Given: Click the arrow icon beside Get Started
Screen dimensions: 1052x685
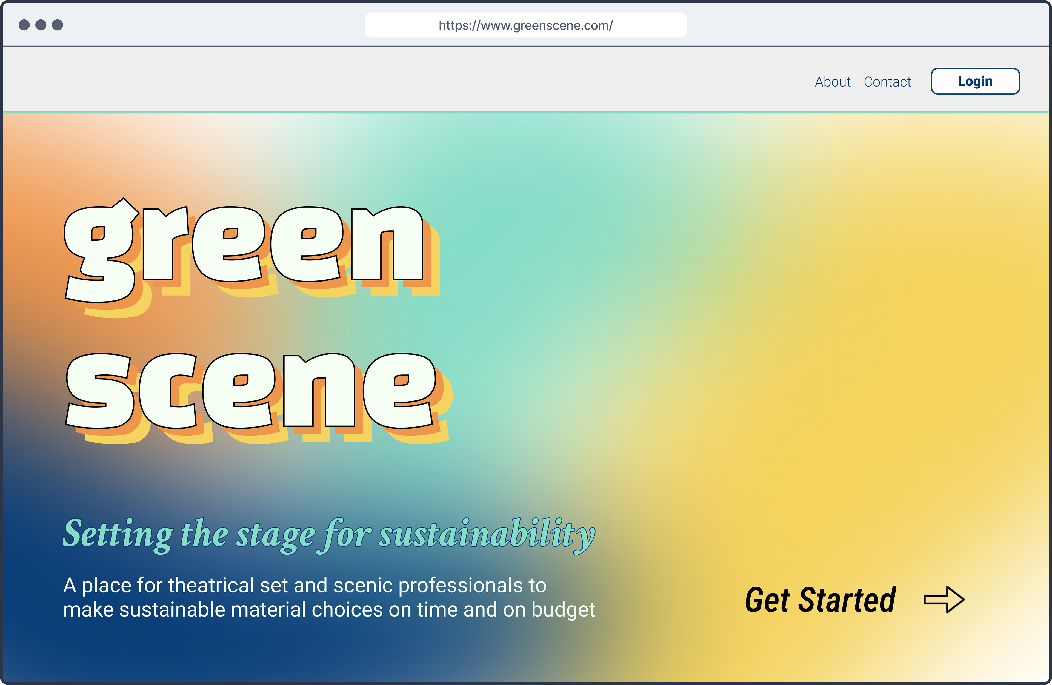Looking at the screenshot, I should [944, 600].
